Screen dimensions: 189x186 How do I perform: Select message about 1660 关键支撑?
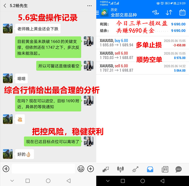tap(48, 47)
